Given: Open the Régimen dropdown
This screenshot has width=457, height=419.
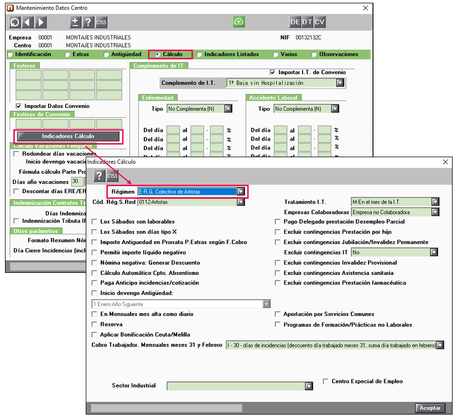Looking at the screenshot, I should [x=241, y=192].
